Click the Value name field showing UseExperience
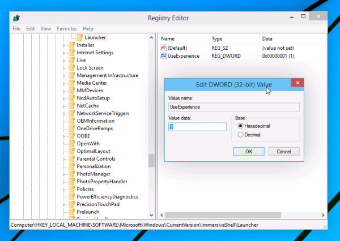 (x=234, y=107)
